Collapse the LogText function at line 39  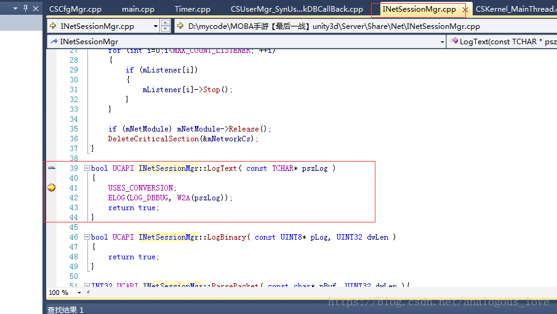coord(87,168)
